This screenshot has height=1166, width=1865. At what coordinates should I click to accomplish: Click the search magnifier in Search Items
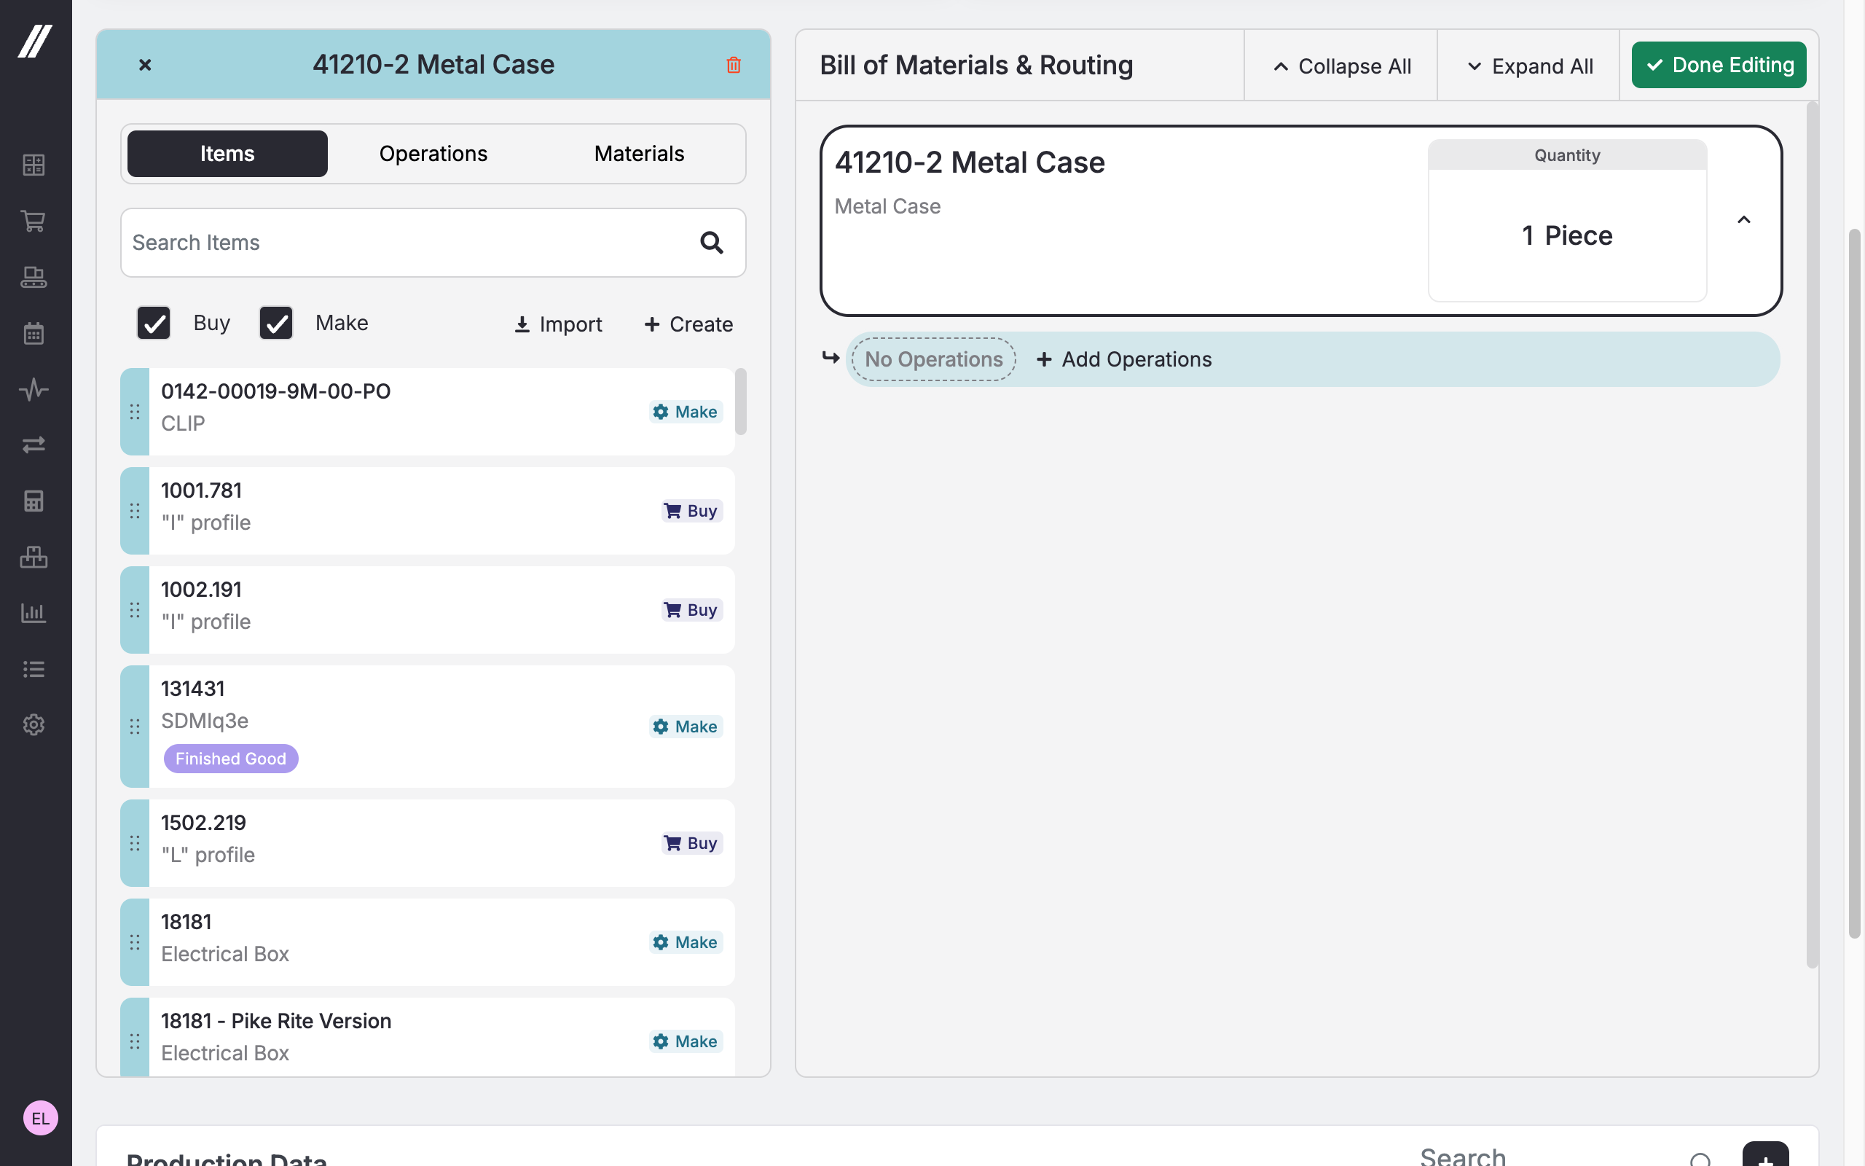(x=710, y=243)
